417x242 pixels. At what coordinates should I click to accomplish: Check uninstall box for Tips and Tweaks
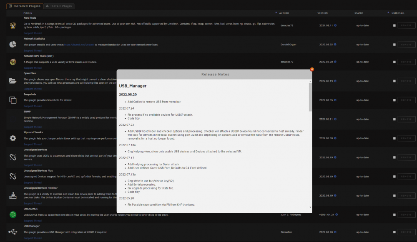click(x=394, y=138)
